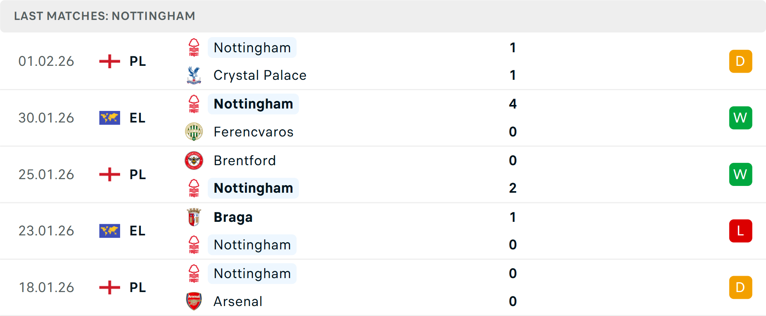Click the Crystal Palace club crest
This screenshot has width=766, height=316.
tap(194, 75)
